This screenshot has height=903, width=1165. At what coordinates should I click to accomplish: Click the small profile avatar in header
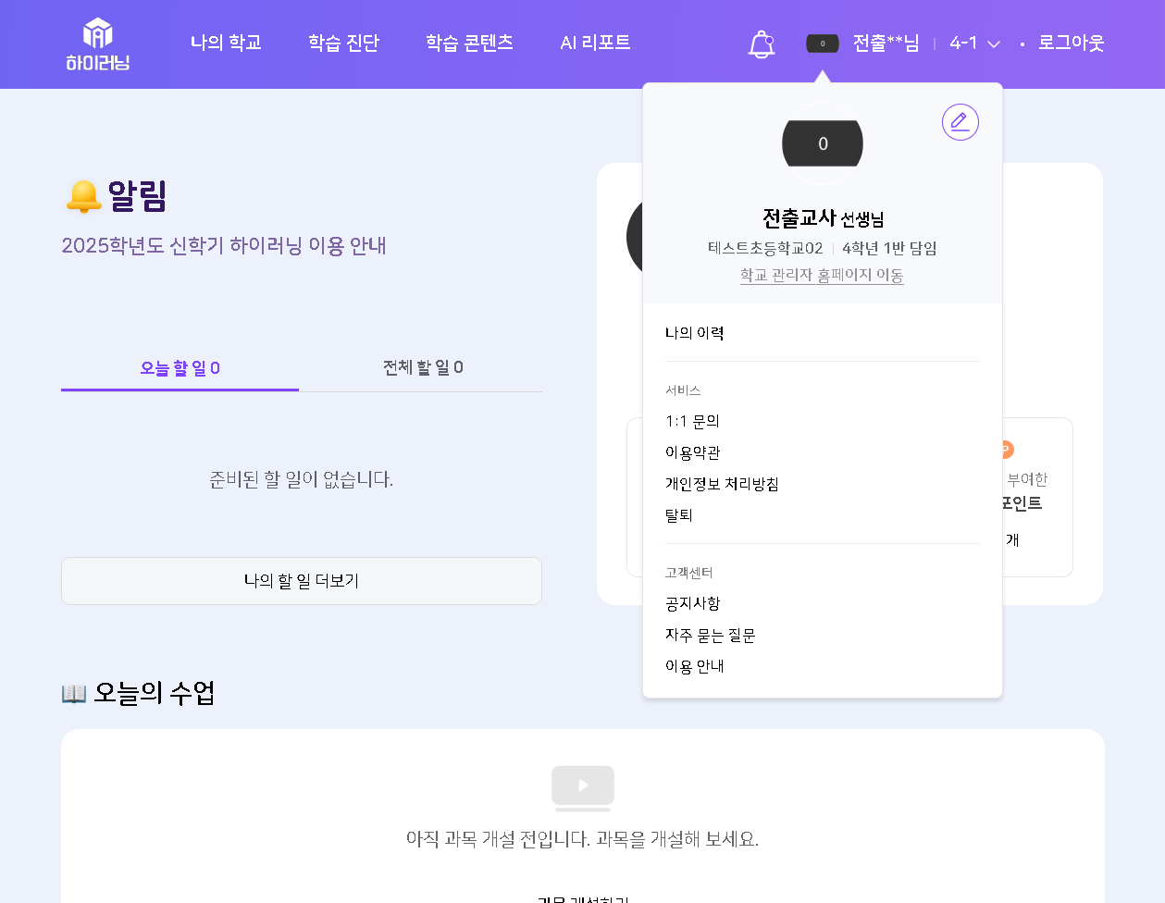click(x=823, y=43)
